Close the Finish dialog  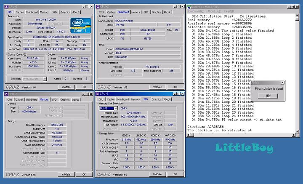(x=282, y=83)
